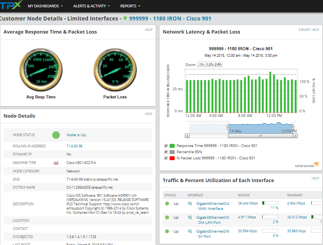Click the Packet Loss gauge
This screenshot has width=323, height=245.
pos(115,70)
